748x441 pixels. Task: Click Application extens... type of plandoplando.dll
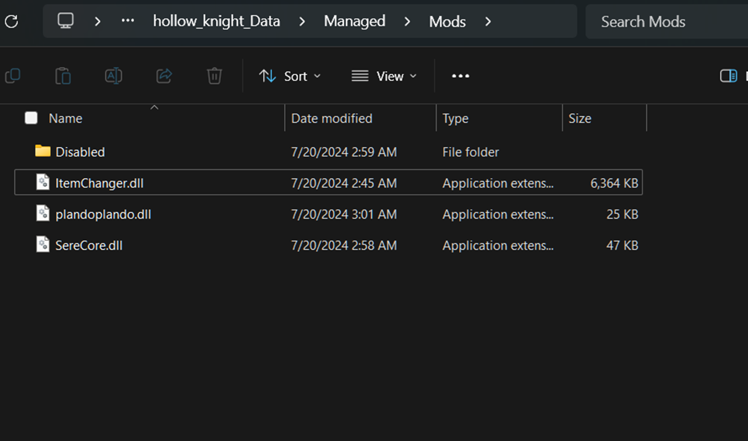(498, 214)
